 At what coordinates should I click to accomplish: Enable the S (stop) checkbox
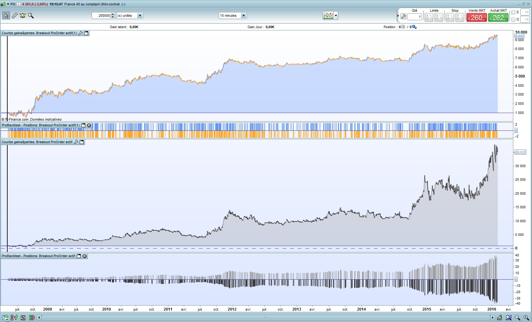[x=513, y=12]
